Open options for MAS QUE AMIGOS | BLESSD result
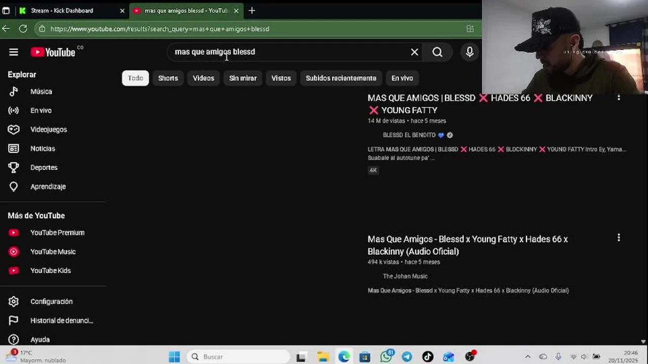 tap(619, 98)
